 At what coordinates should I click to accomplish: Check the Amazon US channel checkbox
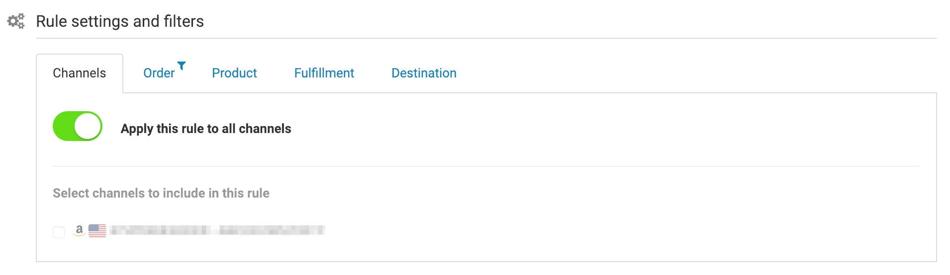point(59,232)
